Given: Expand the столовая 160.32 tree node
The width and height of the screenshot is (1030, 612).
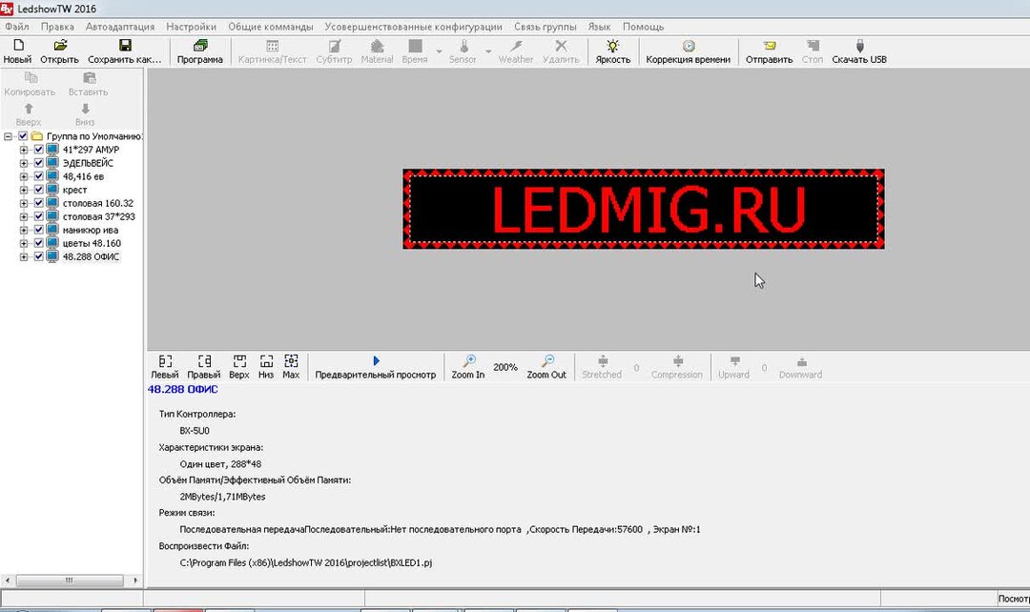Looking at the screenshot, I should coord(24,204).
